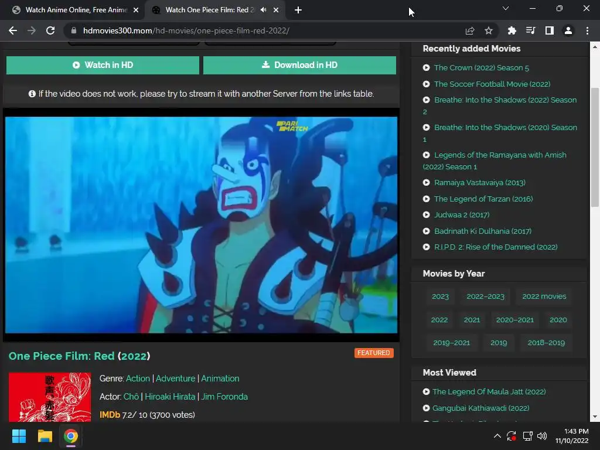
Task: Open Judwaa 2 (2017)
Action: click(462, 214)
